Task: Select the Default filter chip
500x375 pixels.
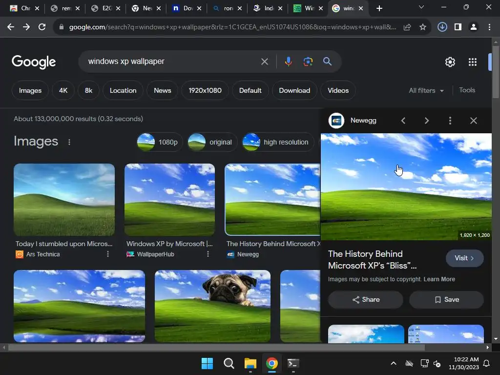Action: (x=250, y=90)
